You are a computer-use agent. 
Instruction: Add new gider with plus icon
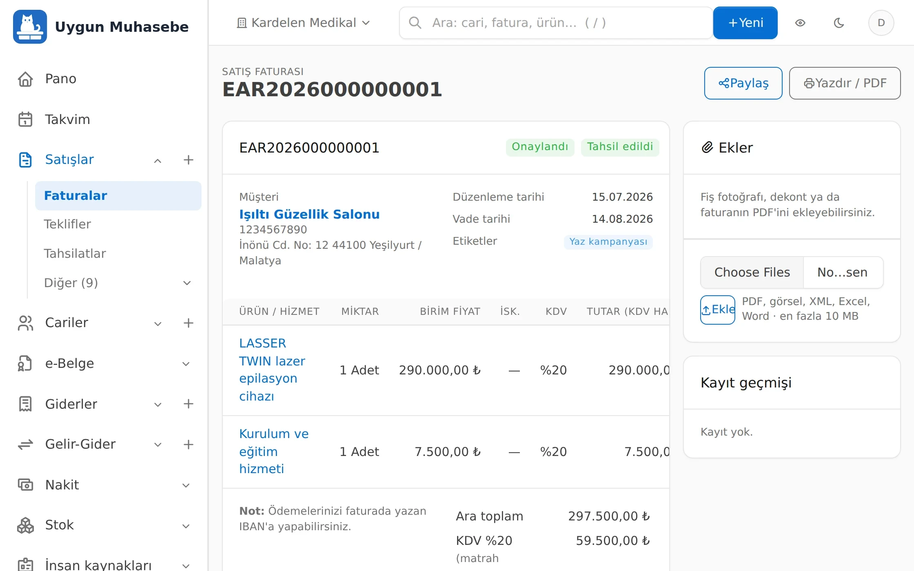tap(188, 404)
